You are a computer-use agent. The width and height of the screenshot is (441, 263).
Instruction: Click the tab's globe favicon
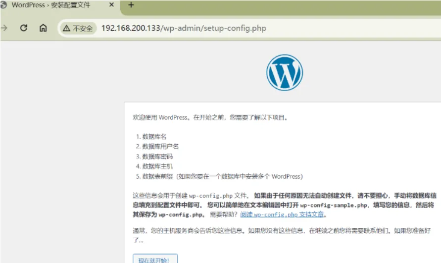[x=3, y=5]
